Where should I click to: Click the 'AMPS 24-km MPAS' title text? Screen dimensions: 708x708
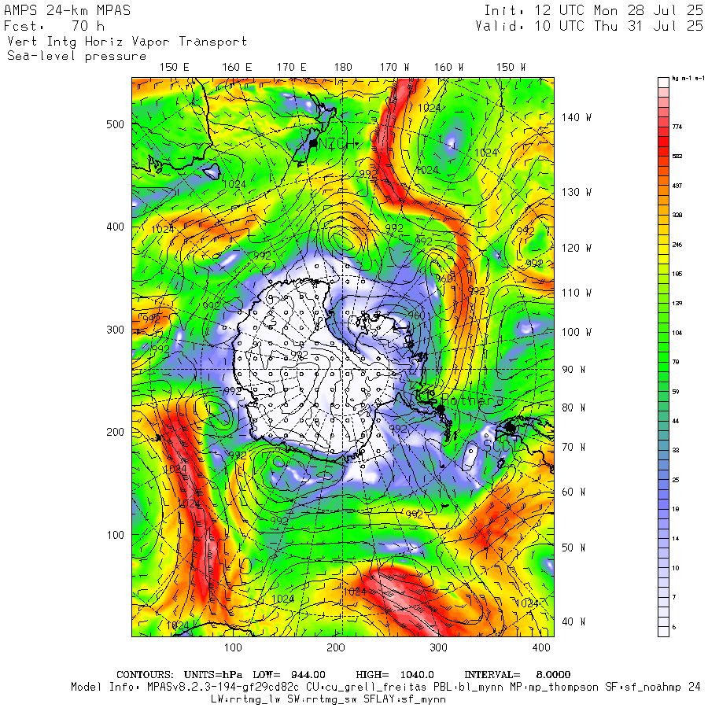pyautogui.click(x=68, y=10)
